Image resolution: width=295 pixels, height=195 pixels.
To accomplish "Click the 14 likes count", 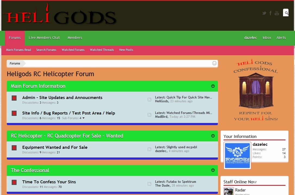I will [x=284, y=153].
